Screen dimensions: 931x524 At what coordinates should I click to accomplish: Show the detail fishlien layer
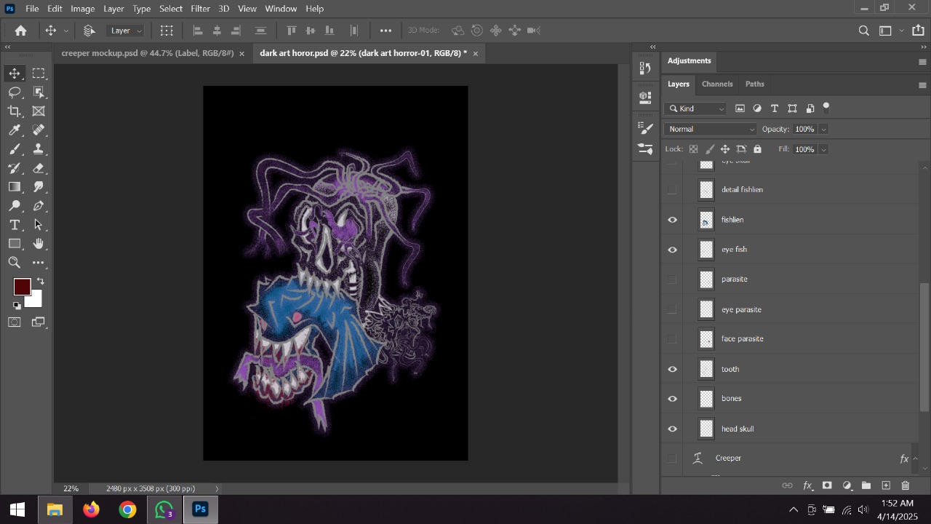[x=672, y=190]
